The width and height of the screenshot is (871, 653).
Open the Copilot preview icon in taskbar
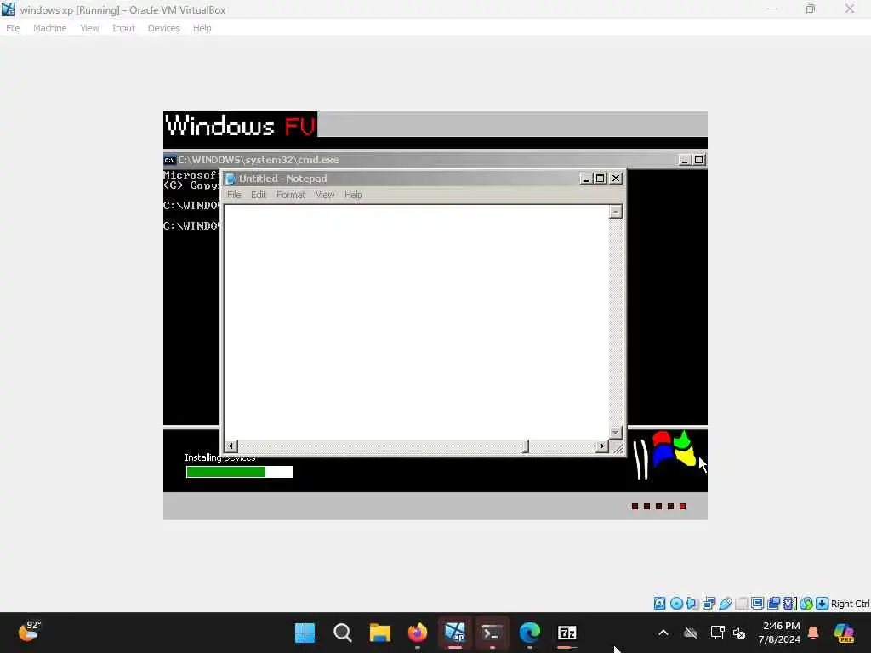[844, 633]
